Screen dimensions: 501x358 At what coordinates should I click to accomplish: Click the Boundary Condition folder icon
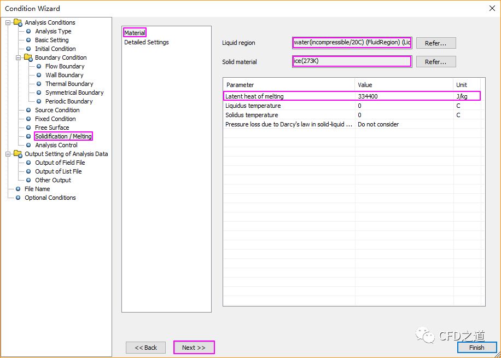pos(28,57)
